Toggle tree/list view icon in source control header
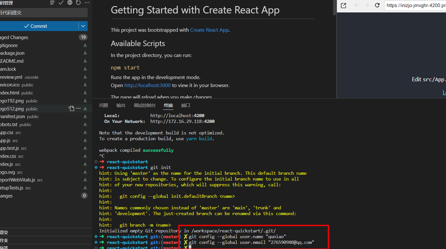This screenshot has width=446, height=249. pos(52,3)
